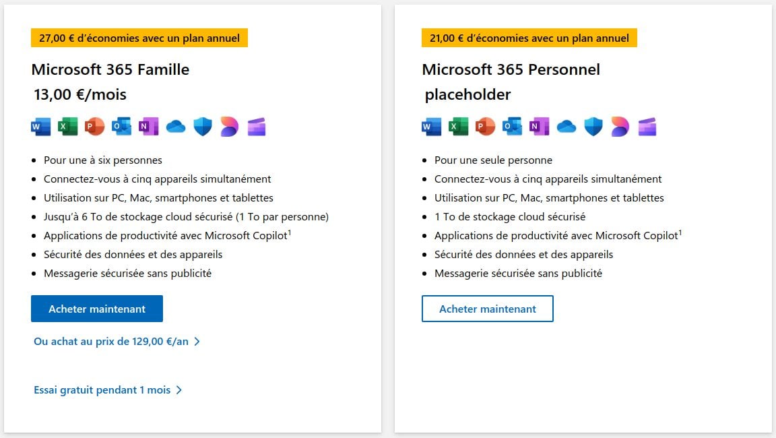
Task: Click the PowerPoint icon in the Personnel card
Action: 486,127
